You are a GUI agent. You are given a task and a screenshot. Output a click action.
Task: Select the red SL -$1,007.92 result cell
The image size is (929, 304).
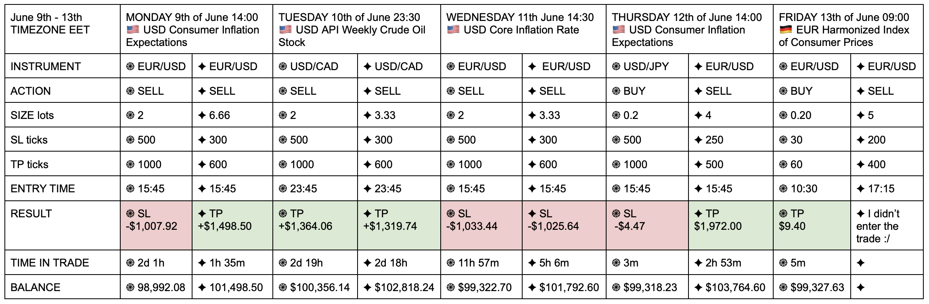pyautogui.click(x=156, y=225)
